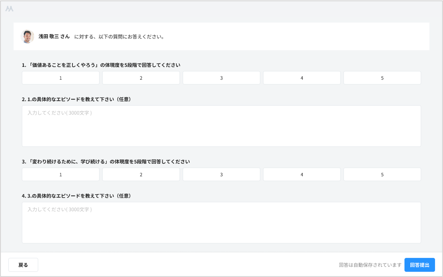The width and height of the screenshot is (443, 277).
Task: Select rating 5 for question 3
Action: [x=382, y=175]
